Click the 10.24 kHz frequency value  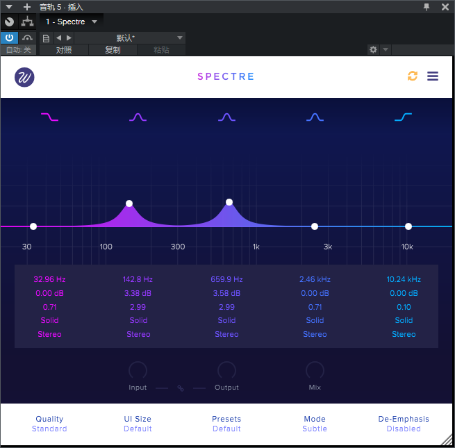tap(404, 279)
